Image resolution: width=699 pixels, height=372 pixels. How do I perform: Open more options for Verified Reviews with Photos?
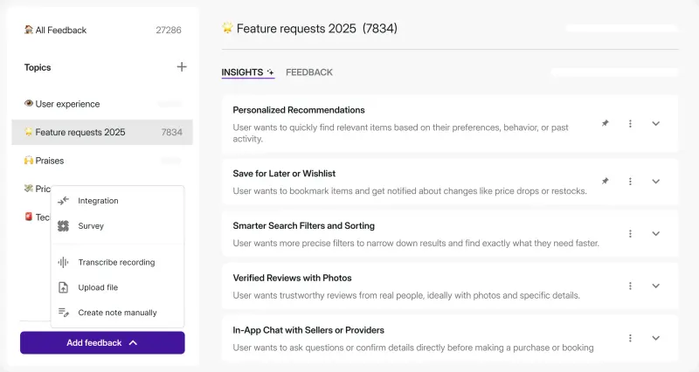pos(630,286)
